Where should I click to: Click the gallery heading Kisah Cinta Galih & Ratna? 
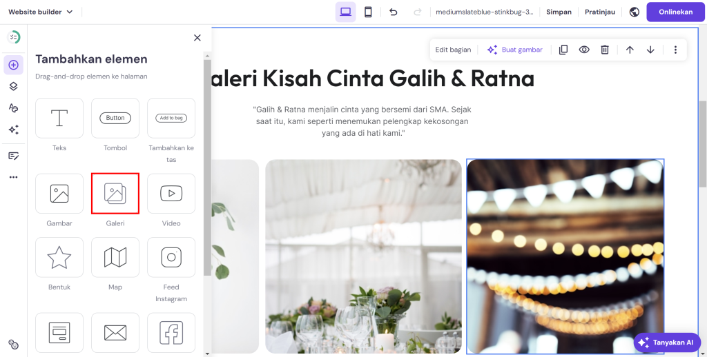point(373,79)
